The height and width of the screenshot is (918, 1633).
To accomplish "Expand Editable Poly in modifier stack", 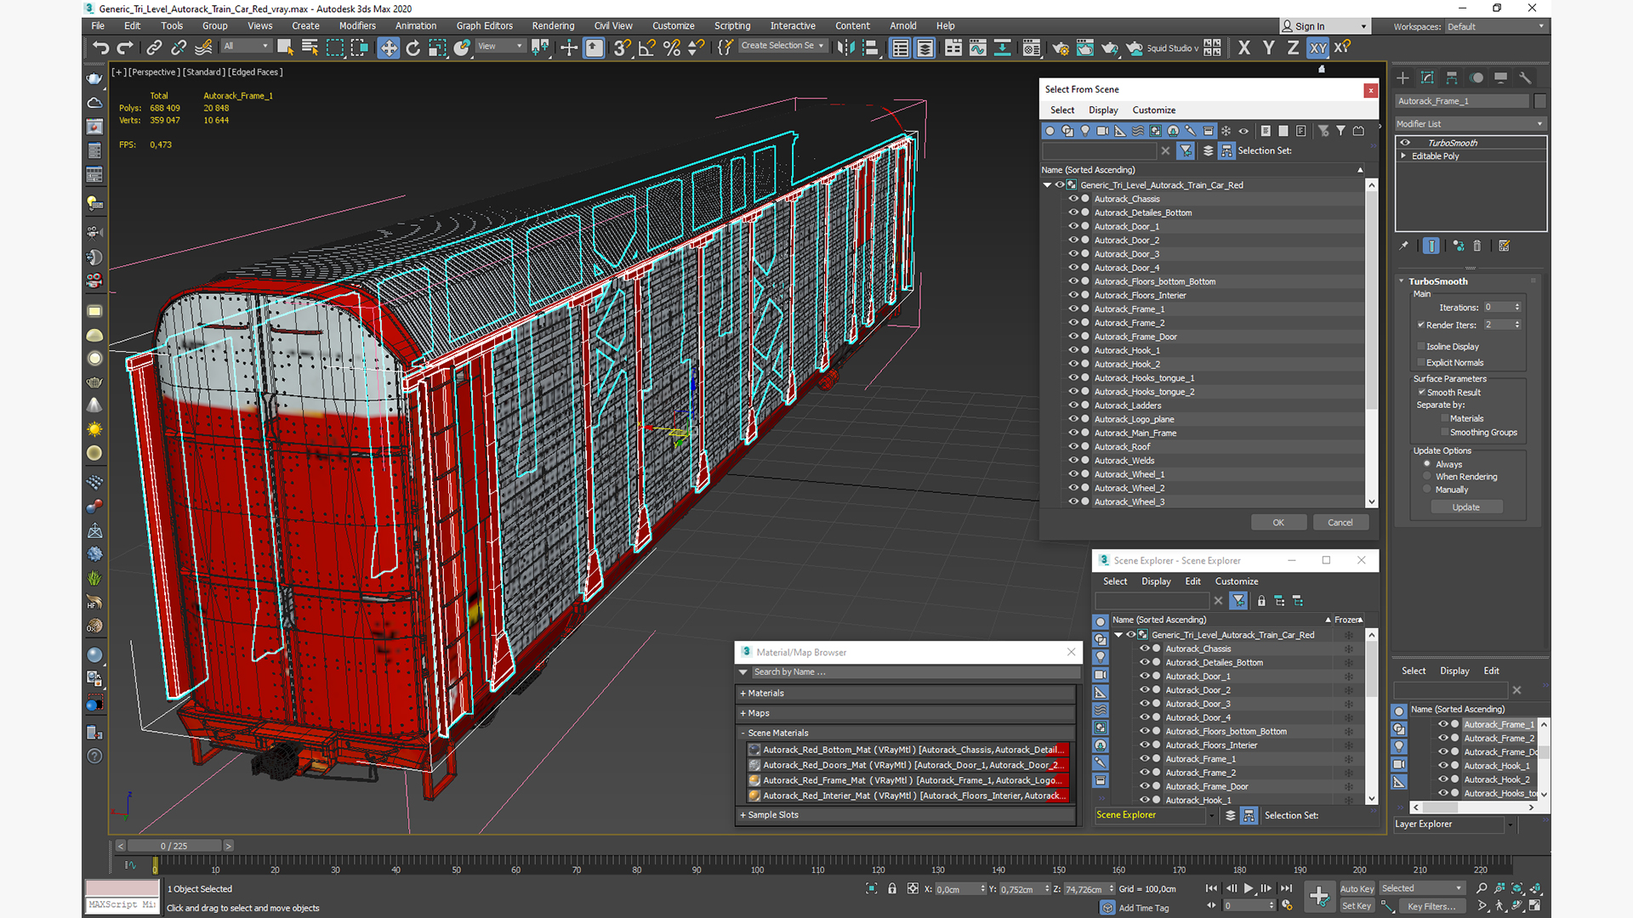I will coord(1403,156).
